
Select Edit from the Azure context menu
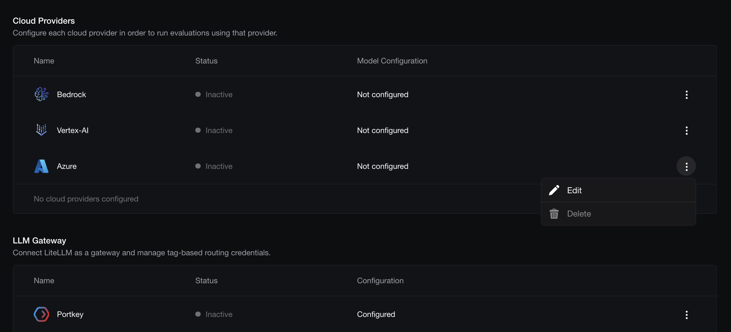click(x=574, y=190)
